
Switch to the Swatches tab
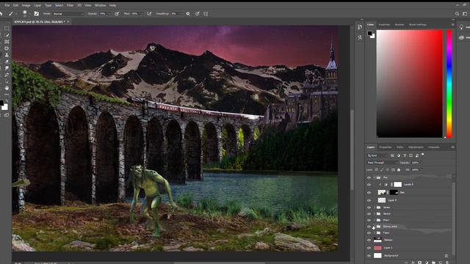click(384, 24)
